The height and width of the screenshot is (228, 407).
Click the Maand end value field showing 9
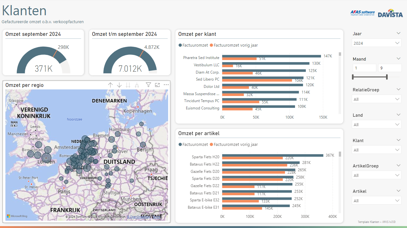tap(390, 68)
